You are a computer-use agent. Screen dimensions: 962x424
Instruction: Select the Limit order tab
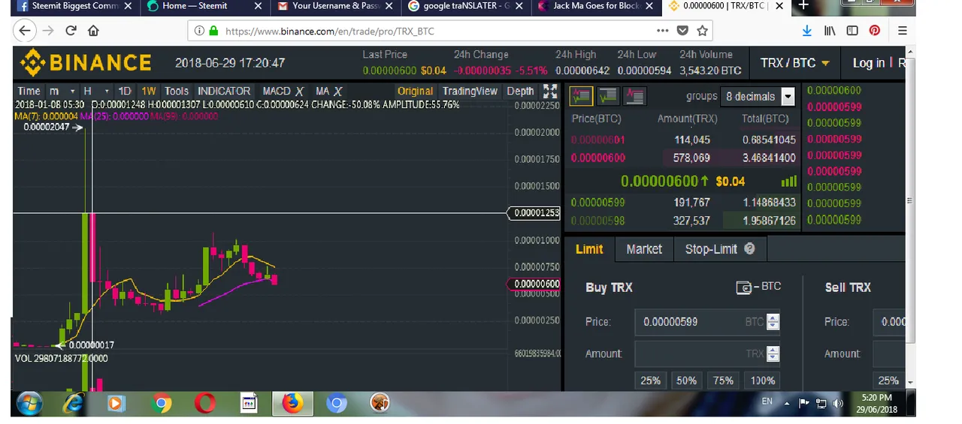pos(589,249)
